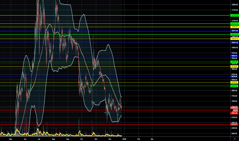Select the yellow 10955.59 price label
Screen dimensions: 239x141
[234, 27]
